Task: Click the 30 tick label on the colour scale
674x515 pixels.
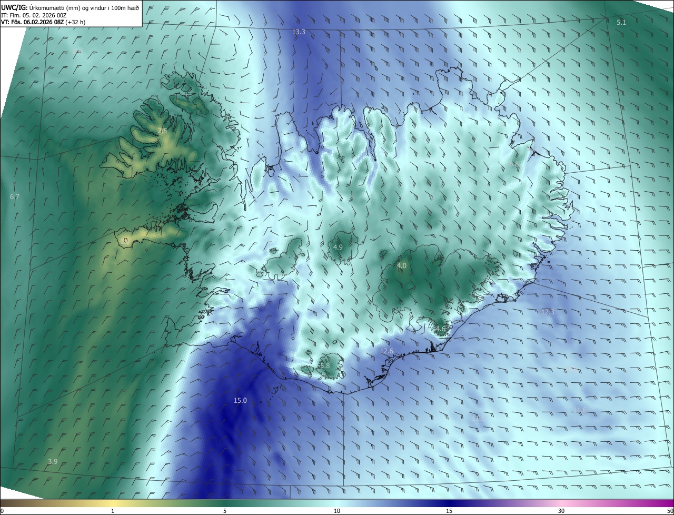Action: coord(561,511)
